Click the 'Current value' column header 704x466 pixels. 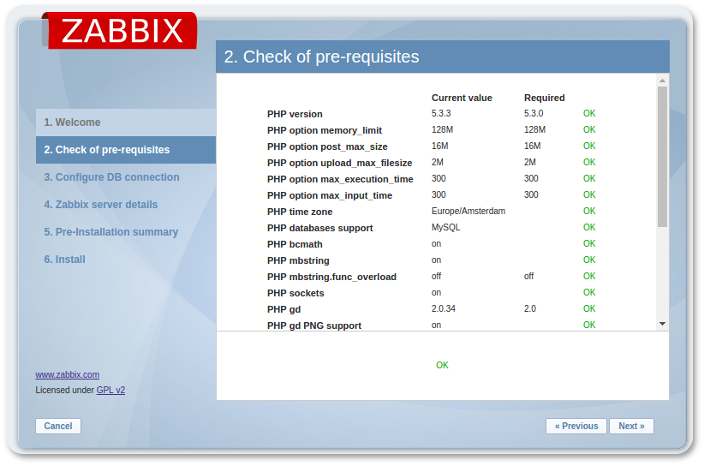coord(462,98)
